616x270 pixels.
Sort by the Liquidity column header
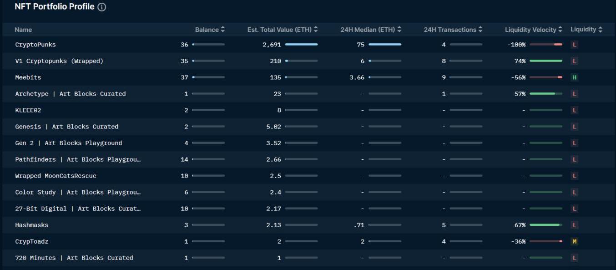[586, 30]
